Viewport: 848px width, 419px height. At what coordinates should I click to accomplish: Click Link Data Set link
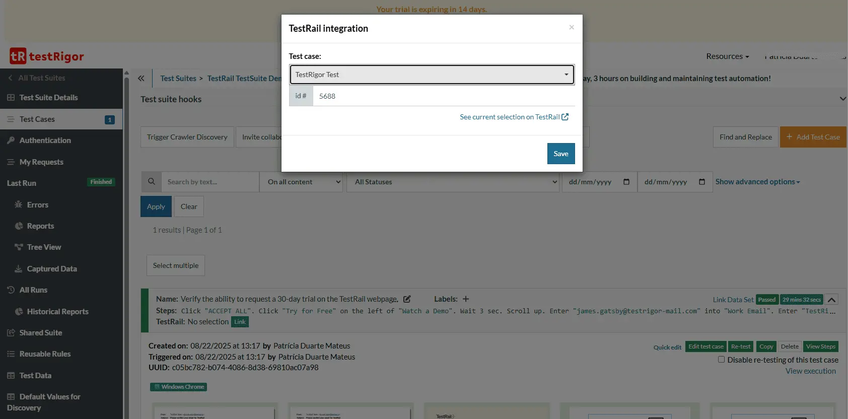coord(733,300)
